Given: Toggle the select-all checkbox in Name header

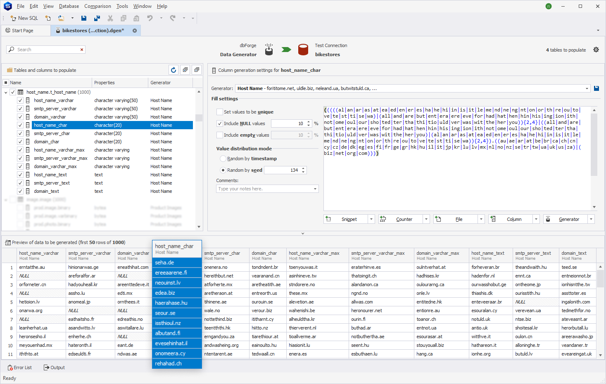Looking at the screenshot, I should click(6, 83).
